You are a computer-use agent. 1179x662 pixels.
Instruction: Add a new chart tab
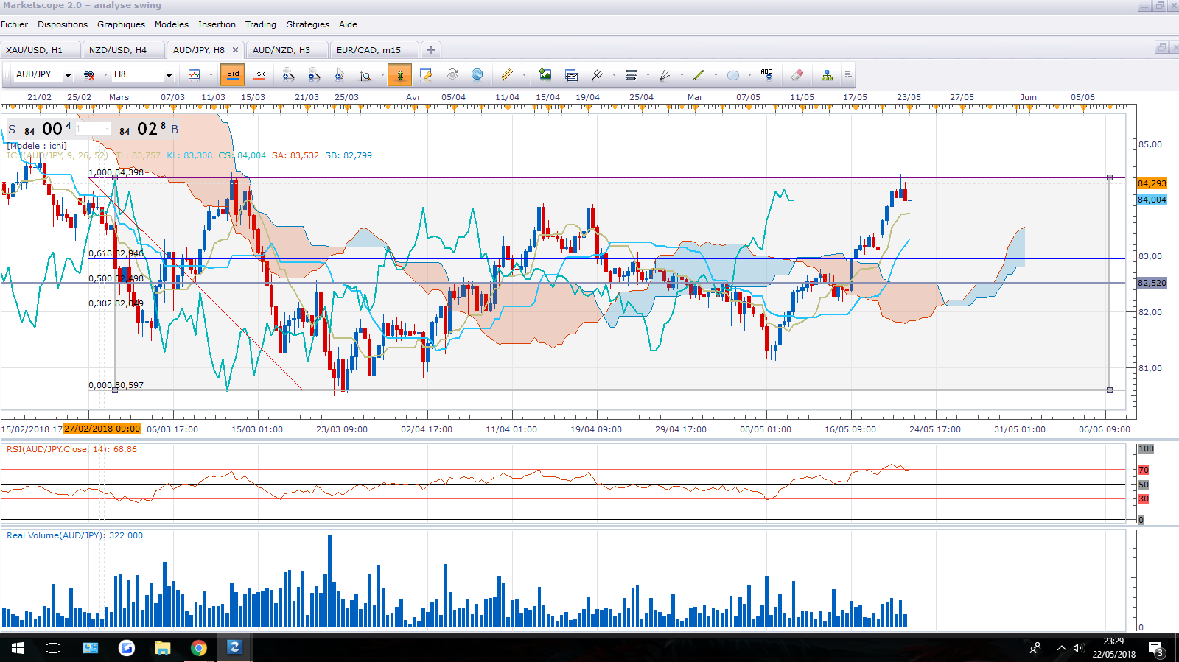tap(431, 50)
